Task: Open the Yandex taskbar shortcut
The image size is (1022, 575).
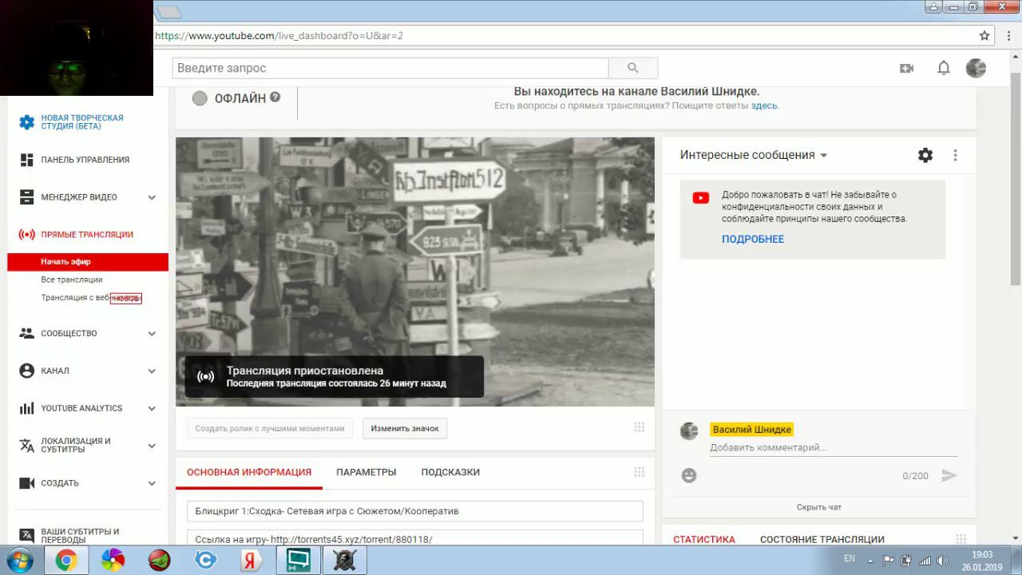Action: (x=252, y=561)
